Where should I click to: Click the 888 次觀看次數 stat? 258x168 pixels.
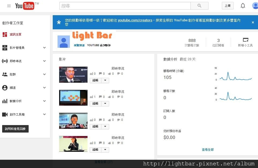192,43
